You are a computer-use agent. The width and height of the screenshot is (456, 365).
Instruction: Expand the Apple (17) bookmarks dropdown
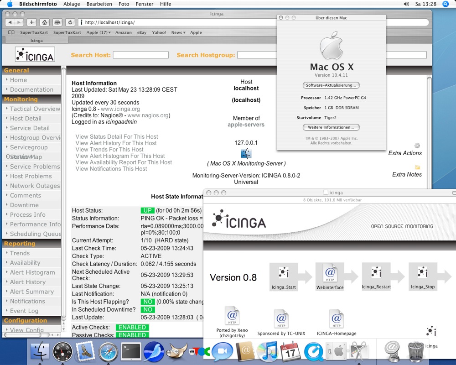click(98, 32)
